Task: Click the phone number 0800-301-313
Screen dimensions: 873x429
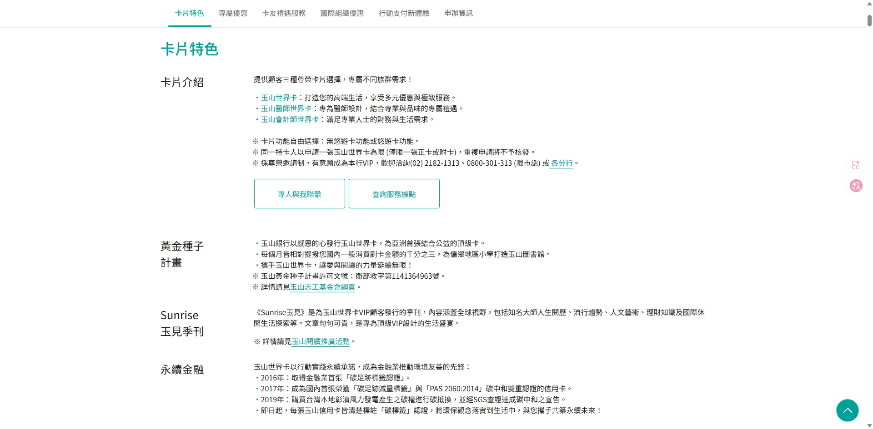Action: point(489,163)
